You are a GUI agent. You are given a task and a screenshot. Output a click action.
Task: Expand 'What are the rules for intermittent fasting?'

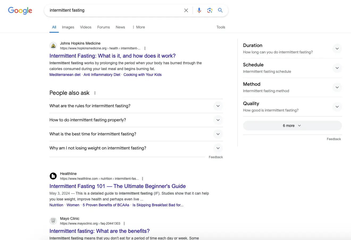(136, 106)
